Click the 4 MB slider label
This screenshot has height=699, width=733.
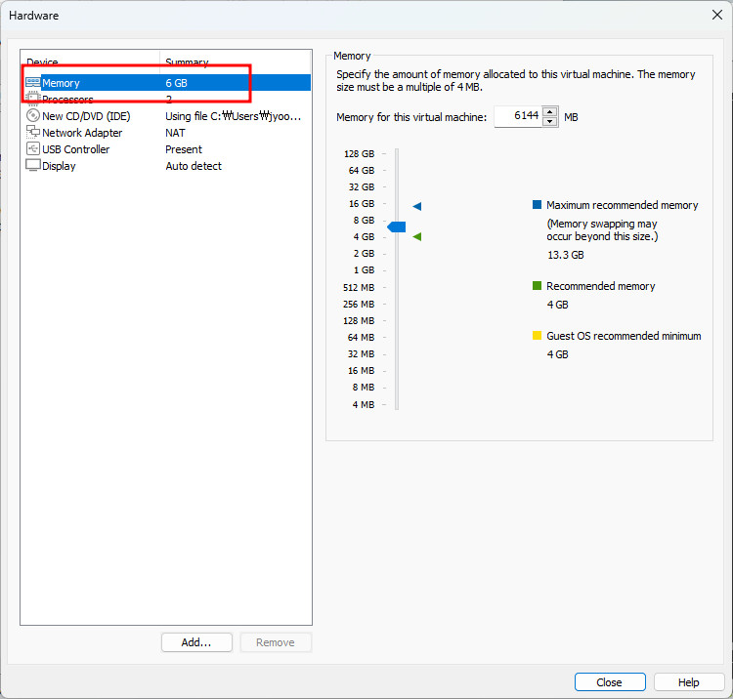point(364,404)
